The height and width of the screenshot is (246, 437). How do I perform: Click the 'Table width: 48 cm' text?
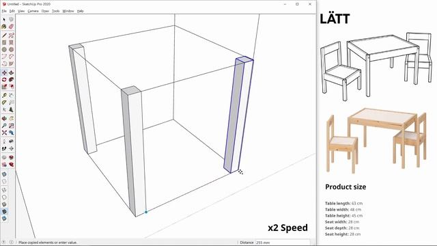pyautogui.click(x=343, y=210)
